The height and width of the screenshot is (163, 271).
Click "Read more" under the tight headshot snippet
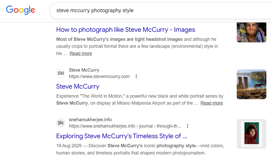81,53
